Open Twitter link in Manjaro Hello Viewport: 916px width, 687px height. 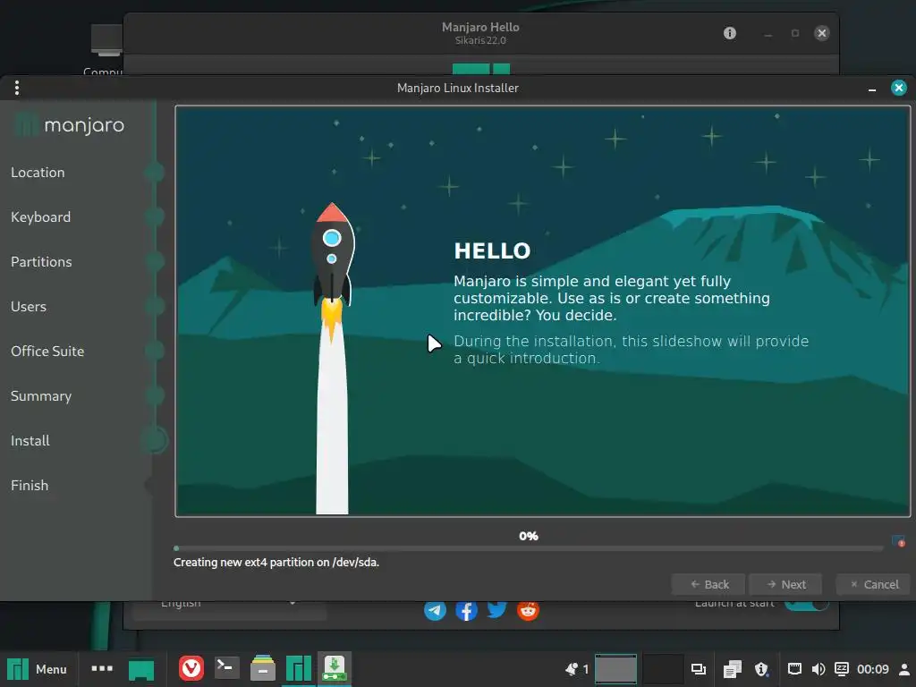pos(497,610)
